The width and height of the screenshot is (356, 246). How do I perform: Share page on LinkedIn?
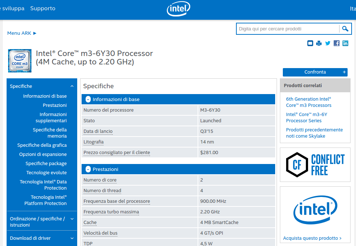[x=345, y=43]
